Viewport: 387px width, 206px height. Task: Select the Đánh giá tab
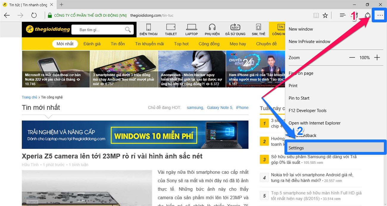92,44
